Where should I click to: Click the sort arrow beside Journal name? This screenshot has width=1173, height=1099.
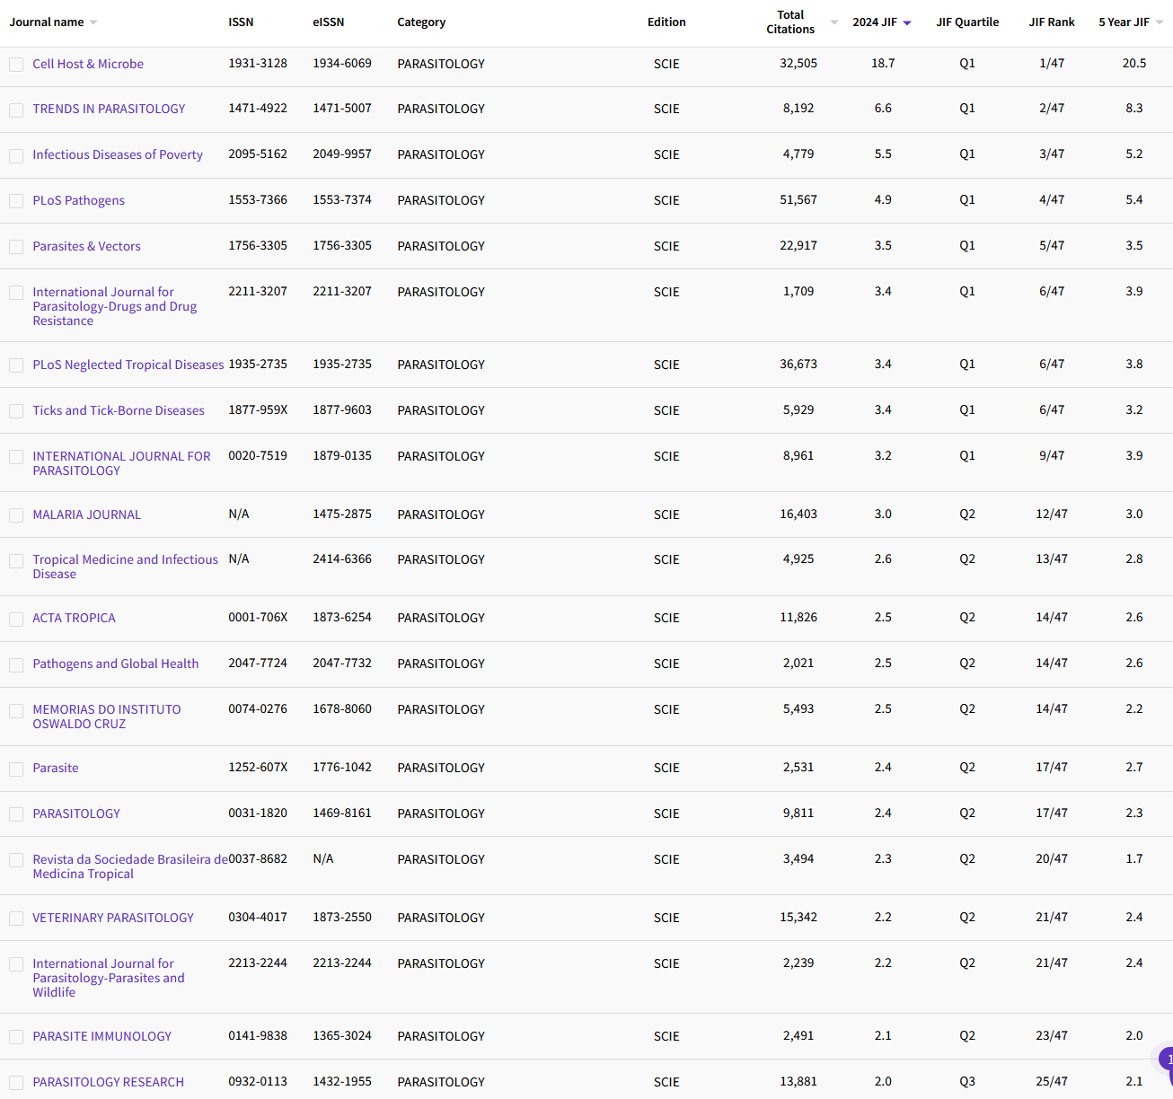(x=93, y=22)
